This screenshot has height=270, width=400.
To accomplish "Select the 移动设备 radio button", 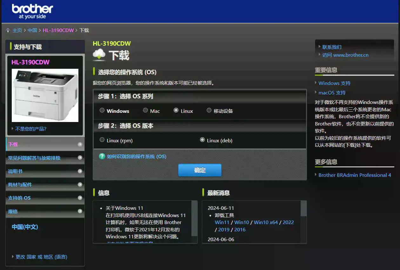I will [209, 110].
